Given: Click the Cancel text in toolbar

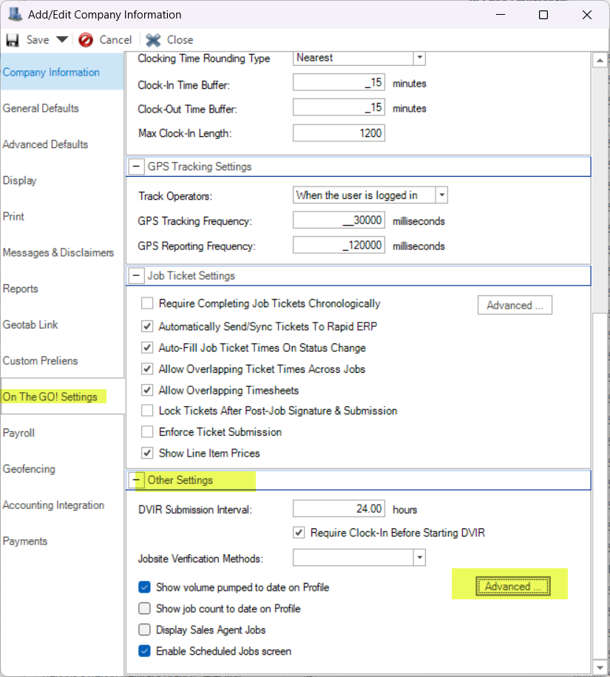Looking at the screenshot, I should 115,40.
